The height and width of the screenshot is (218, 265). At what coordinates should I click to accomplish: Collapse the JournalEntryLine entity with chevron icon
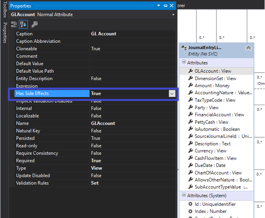(248, 48)
